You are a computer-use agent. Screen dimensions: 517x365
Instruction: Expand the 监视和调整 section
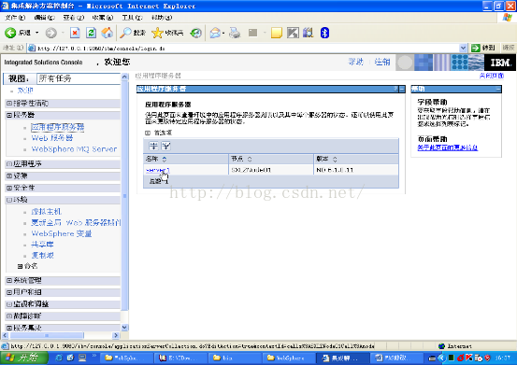pyautogui.click(x=9, y=304)
